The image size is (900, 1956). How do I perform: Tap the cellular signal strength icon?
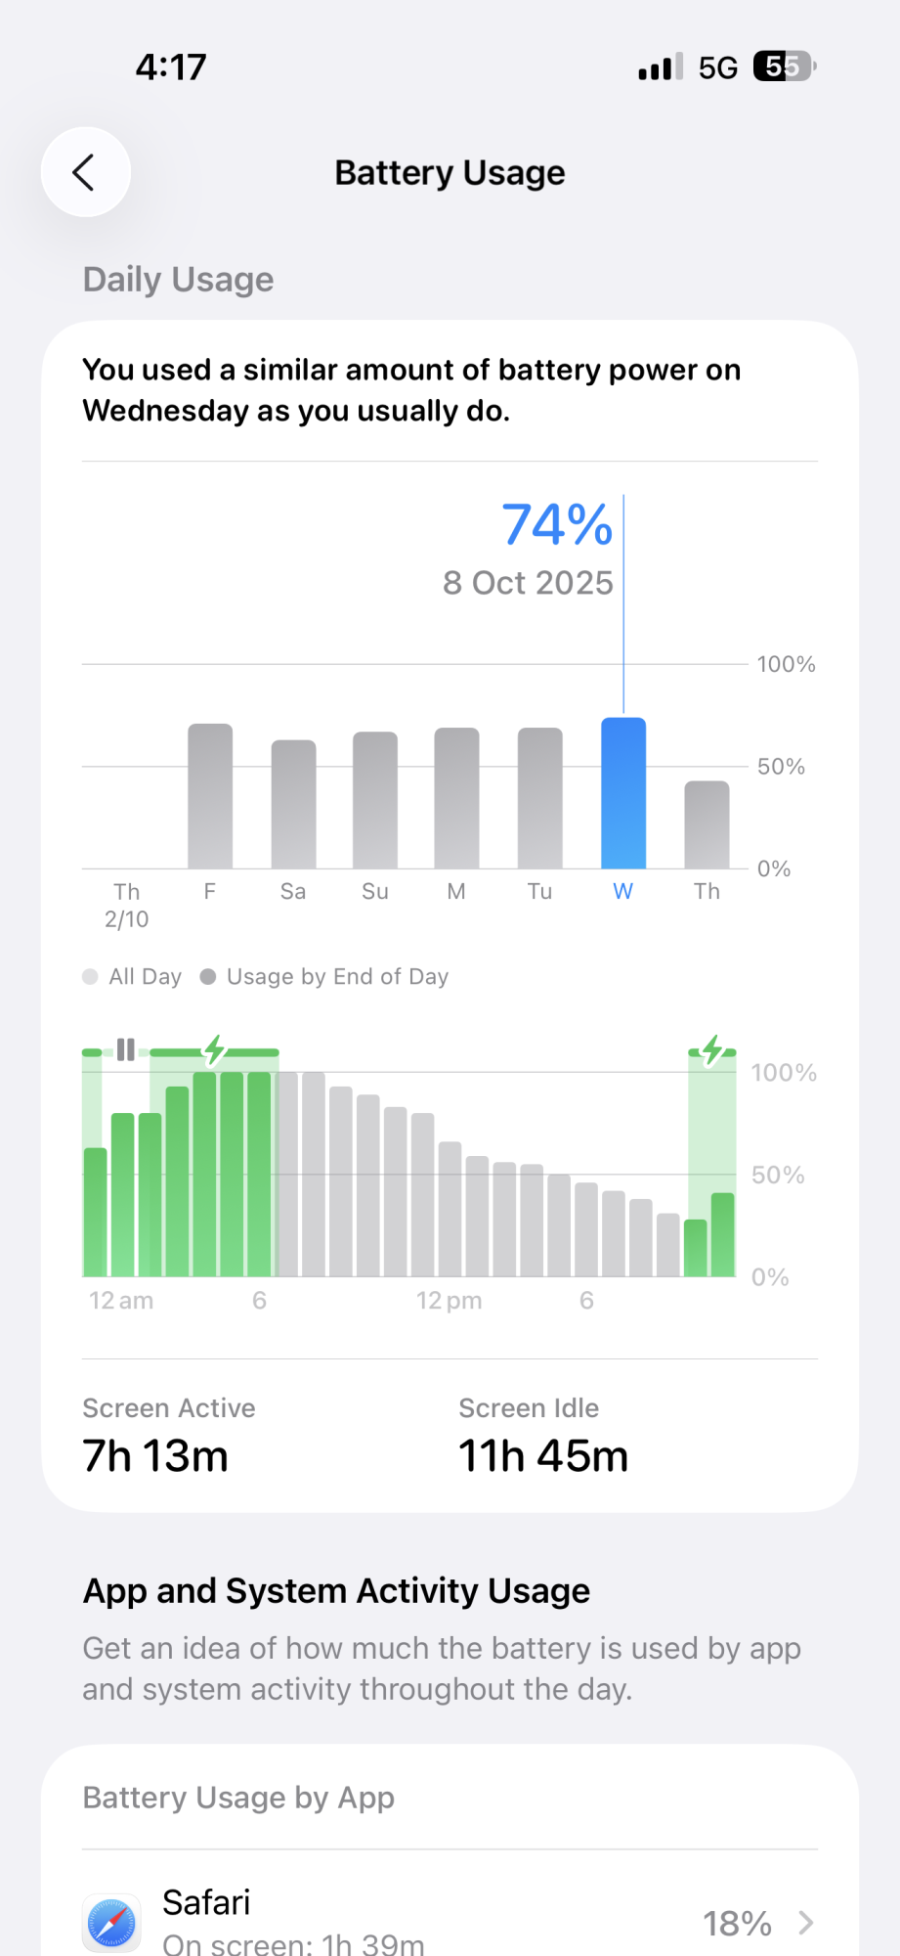click(x=660, y=67)
